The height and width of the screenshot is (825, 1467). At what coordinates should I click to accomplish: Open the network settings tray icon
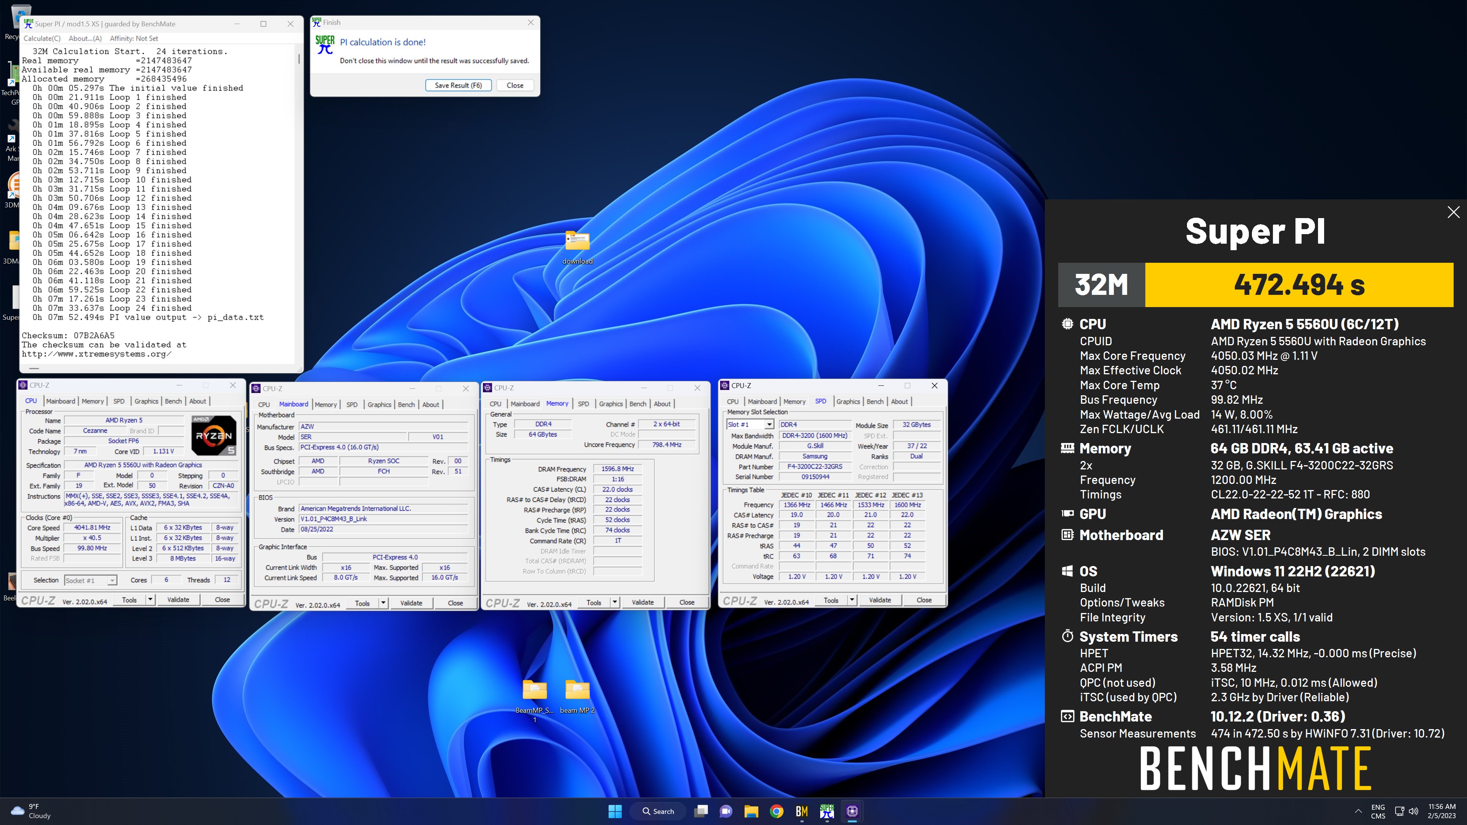click(1399, 811)
